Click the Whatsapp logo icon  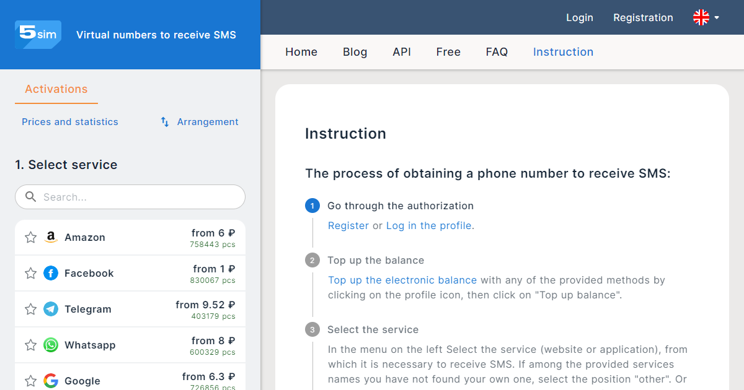click(x=51, y=345)
